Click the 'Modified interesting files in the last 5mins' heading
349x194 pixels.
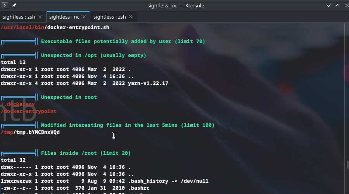click(x=128, y=125)
